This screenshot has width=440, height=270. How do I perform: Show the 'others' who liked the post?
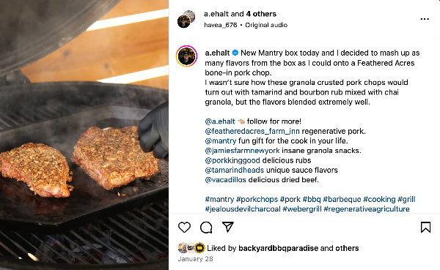pos(347,248)
